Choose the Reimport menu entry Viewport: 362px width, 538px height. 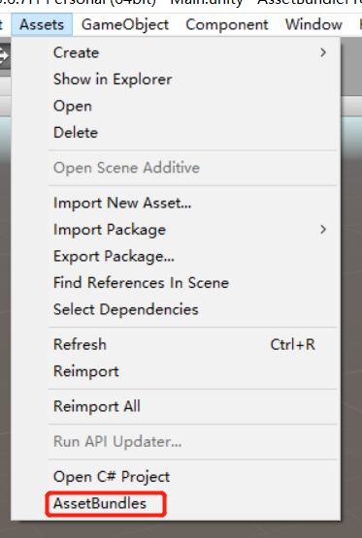pos(176,371)
